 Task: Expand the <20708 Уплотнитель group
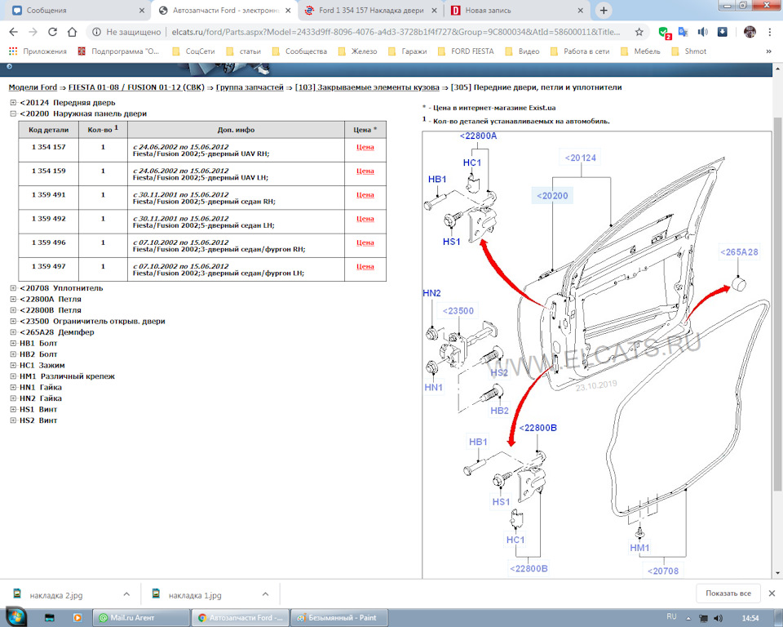coord(13,288)
